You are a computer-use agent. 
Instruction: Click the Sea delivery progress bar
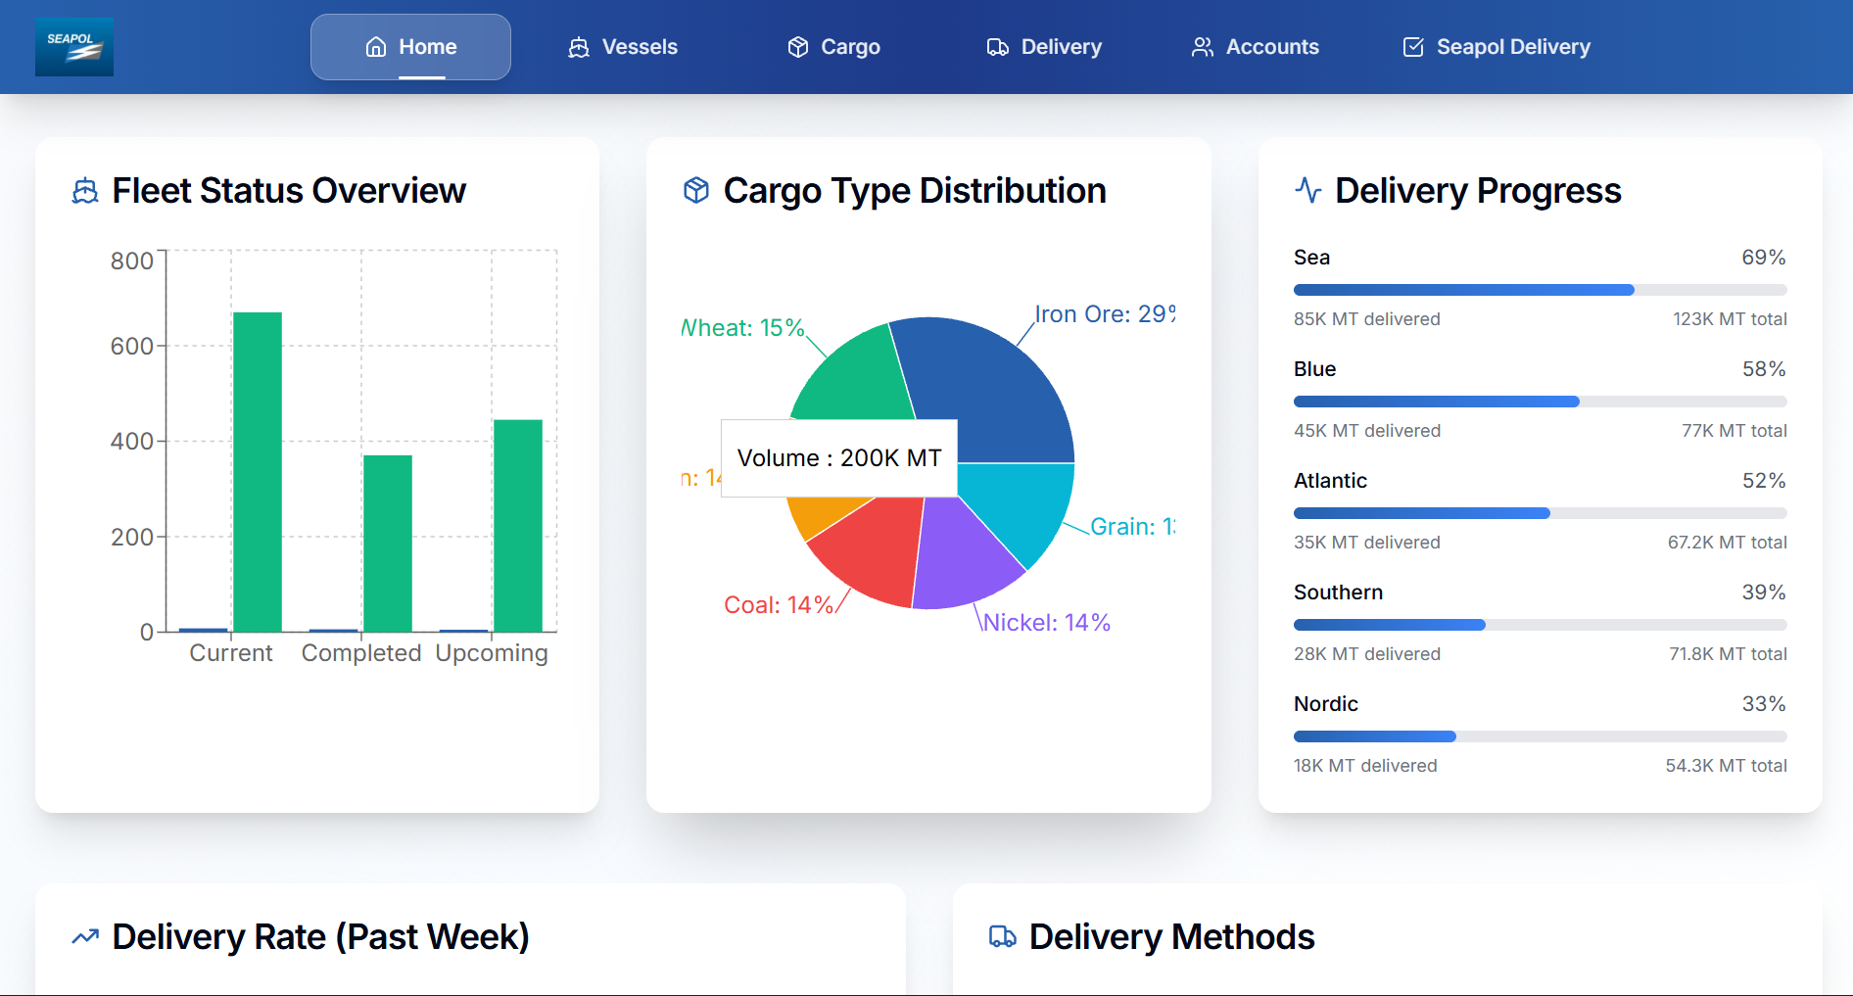point(1540,290)
